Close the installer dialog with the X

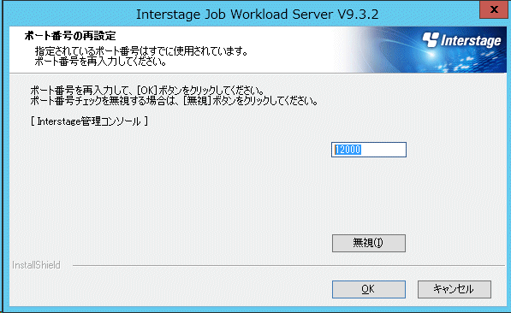click(x=494, y=9)
